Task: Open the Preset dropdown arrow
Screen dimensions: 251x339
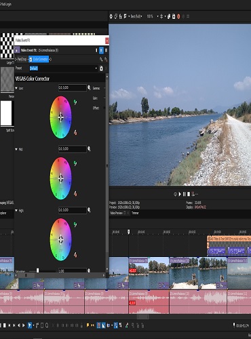Action: point(96,68)
